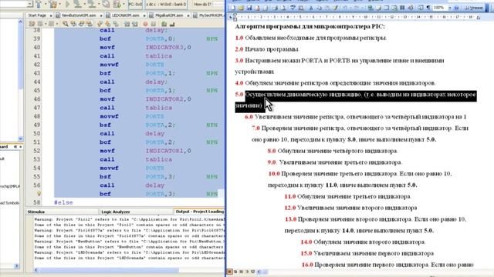Close the NewButtonASM.asm tab with its small button
The width and height of the screenshot is (494, 277).
coord(101,15)
